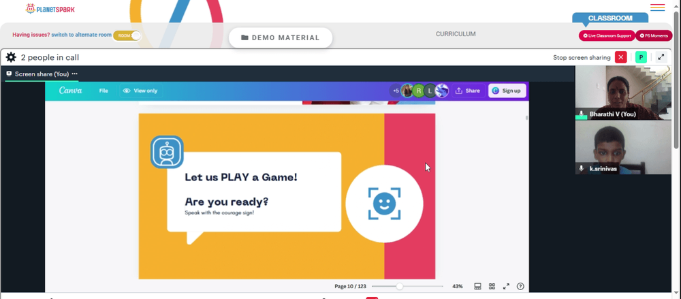The height and width of the screenshot is (299, 681).
Task: Click 'Stop screen sharing' label
Action: pyautogui.click(x=582, y=57)
